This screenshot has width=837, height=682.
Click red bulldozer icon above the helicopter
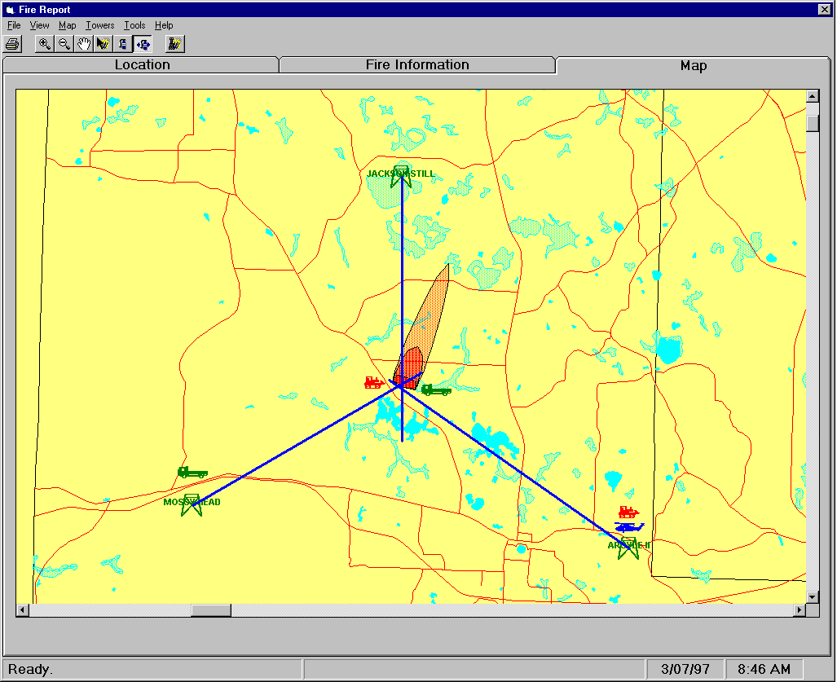[629, 513]
